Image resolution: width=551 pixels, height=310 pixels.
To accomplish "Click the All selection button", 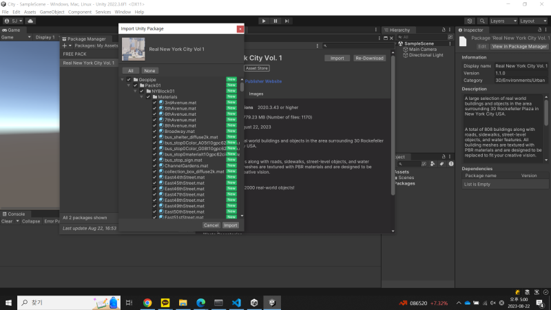I will tap(131, 71).
